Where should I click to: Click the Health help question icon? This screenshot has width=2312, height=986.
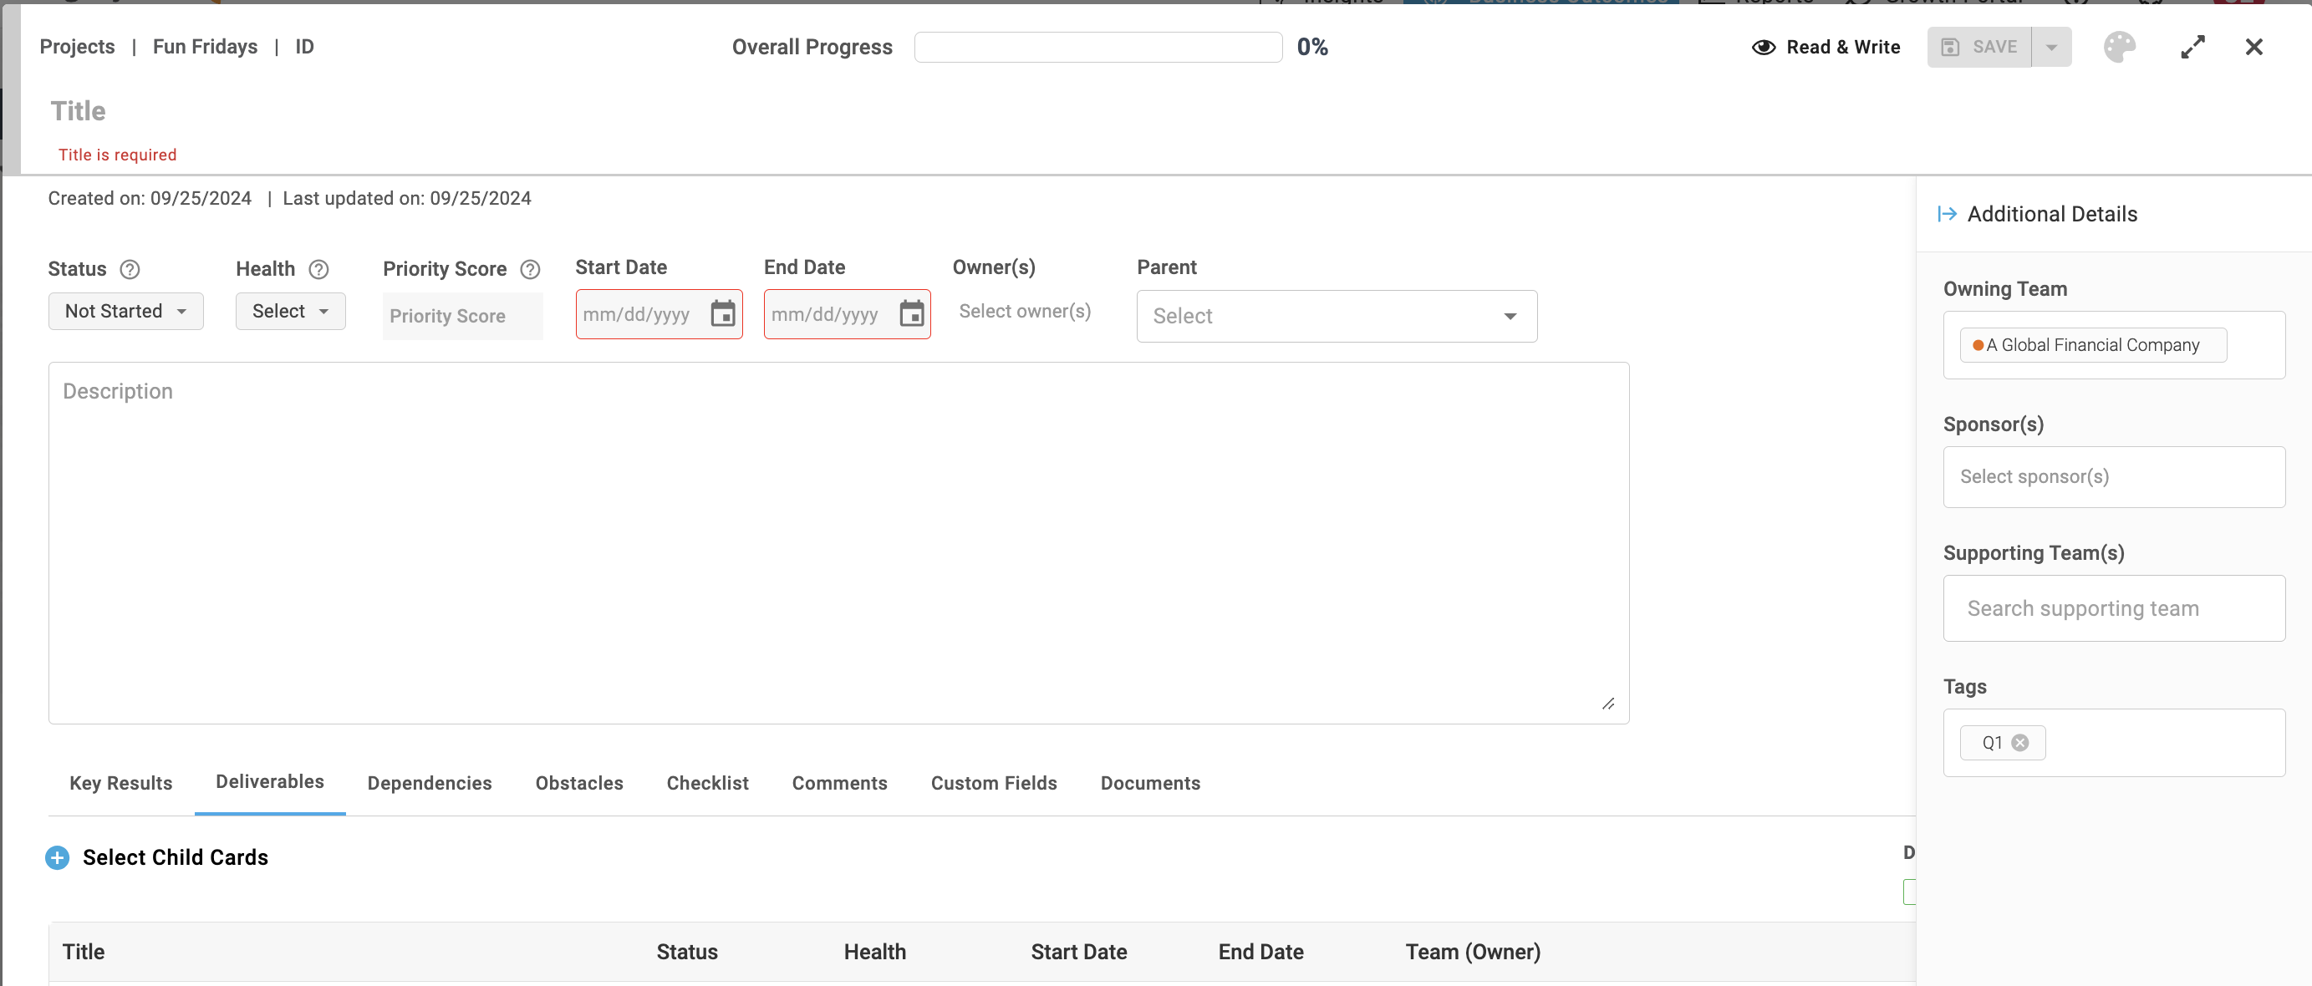(318, 269)
